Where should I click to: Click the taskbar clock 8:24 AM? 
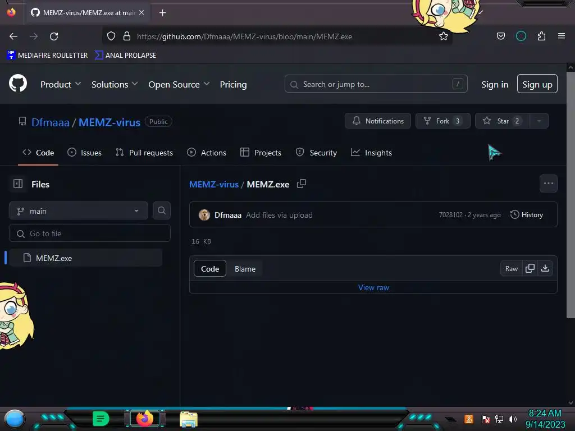coord(545,414)
